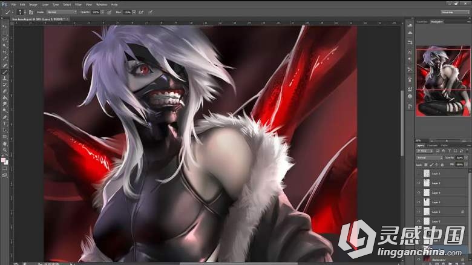
Task: Open the Image menu
Action: pos(33,4)
